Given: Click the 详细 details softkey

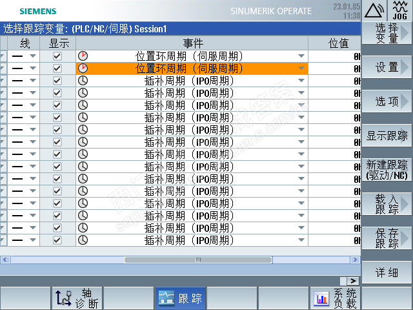Looking at the screenshot, I should (387, 273).
